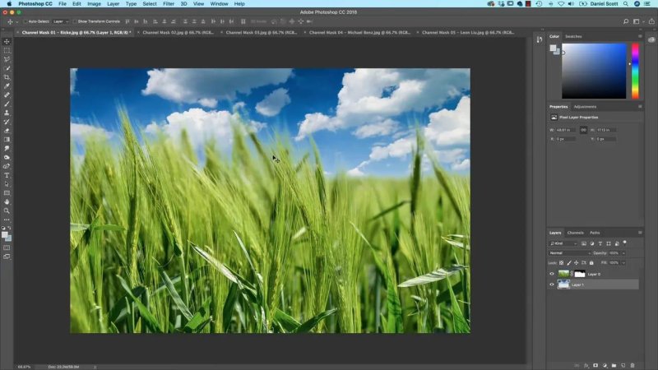The height and width of the screenshot is (370, 658).
Task: Select the Clone Stamp tool
Action: pos(7,113)
